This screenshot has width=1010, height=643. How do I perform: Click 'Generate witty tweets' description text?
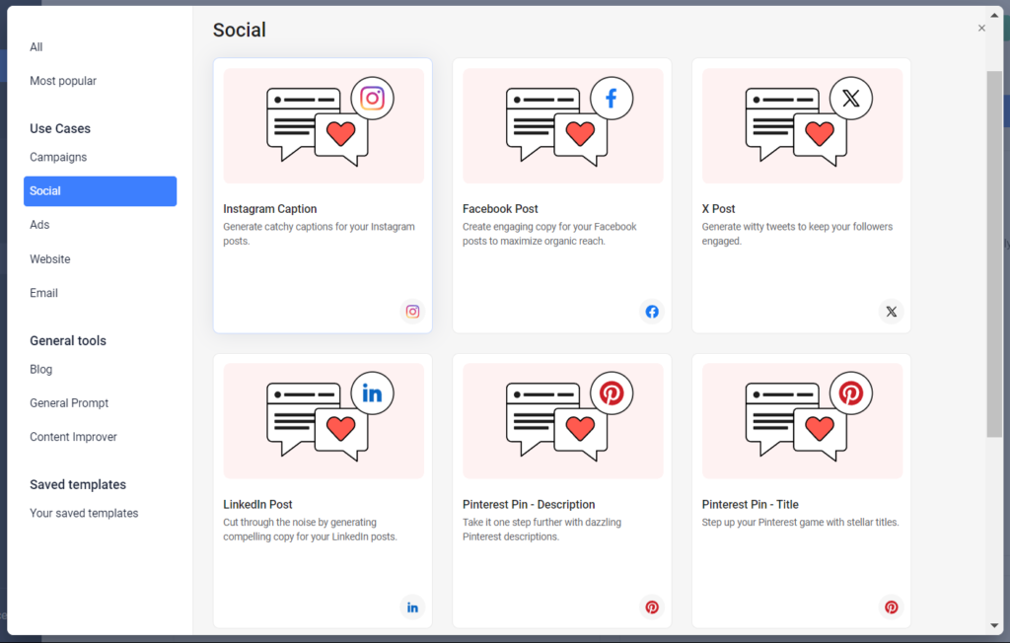(x=797, y=234)
